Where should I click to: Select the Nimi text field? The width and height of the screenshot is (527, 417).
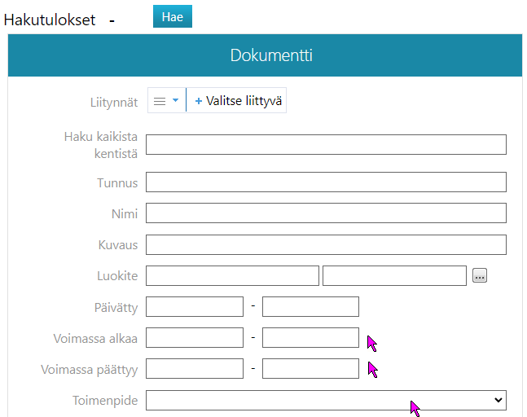(x=326, y=213)
